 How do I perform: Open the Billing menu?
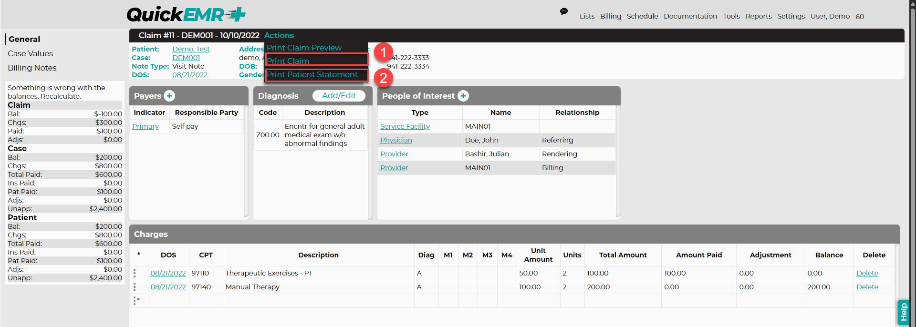click(x=611, y=16)
